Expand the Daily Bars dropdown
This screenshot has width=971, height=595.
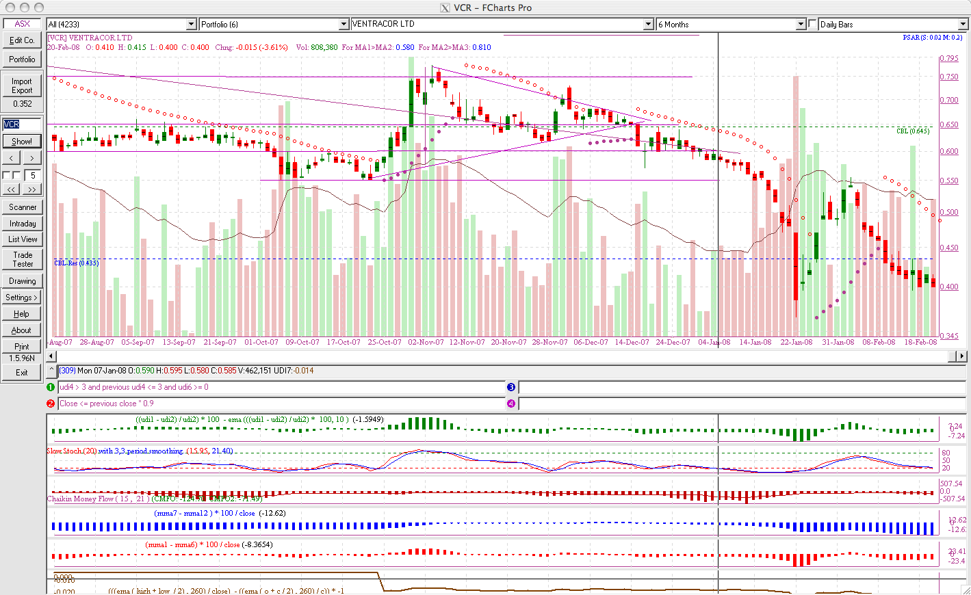962,25
